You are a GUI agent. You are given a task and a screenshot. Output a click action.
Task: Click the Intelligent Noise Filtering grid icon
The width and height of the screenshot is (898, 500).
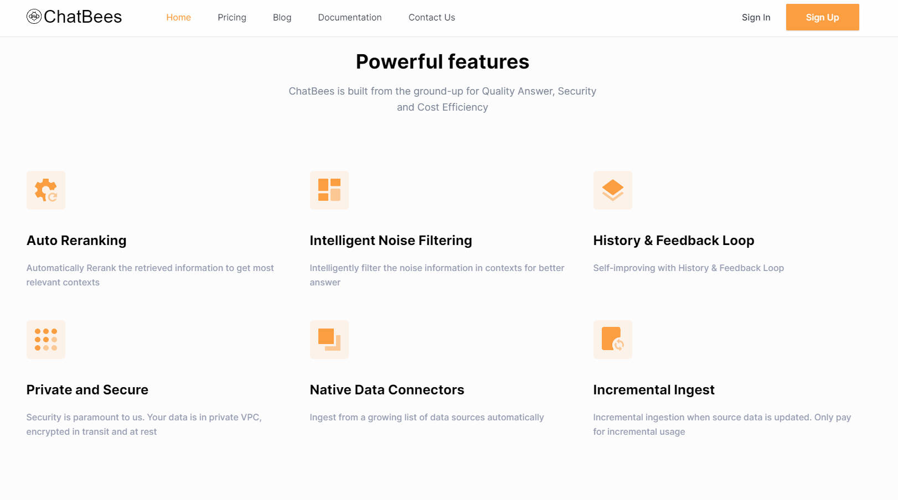click(329, 190)
